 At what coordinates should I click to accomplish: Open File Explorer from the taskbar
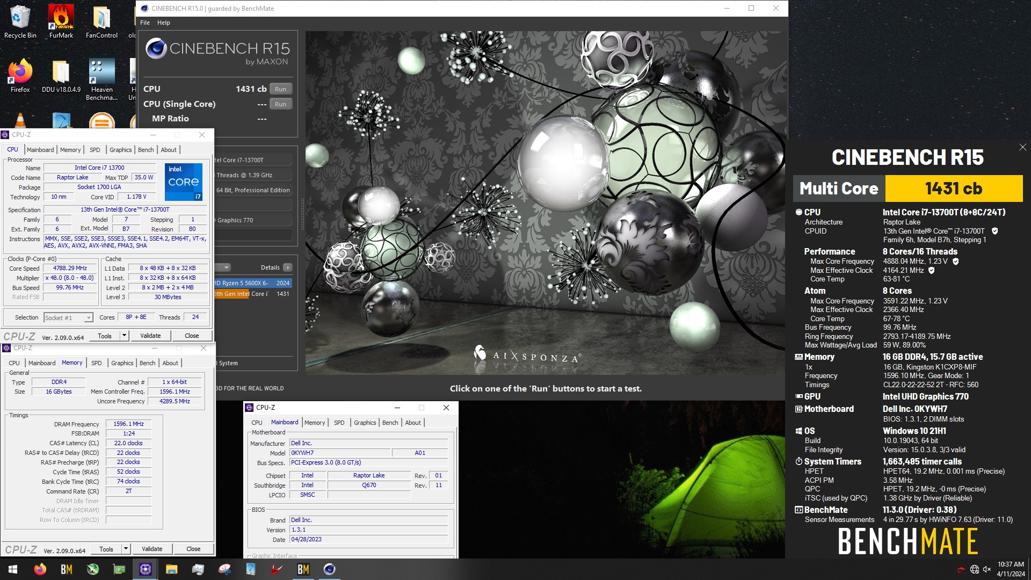(172, 569)
